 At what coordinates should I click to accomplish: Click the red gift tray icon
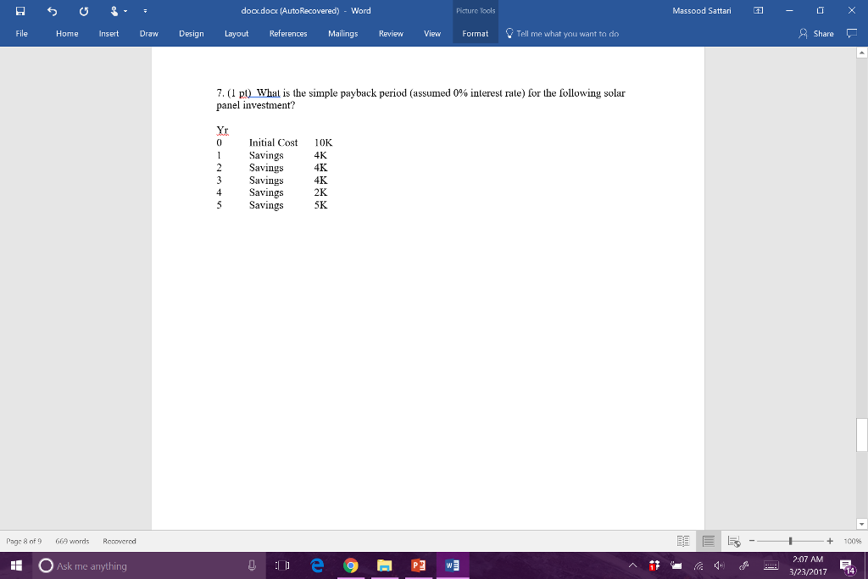coord(654,565)
